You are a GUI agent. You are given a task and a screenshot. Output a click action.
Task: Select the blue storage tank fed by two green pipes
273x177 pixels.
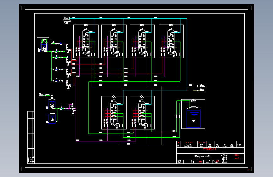pos(193,117)
